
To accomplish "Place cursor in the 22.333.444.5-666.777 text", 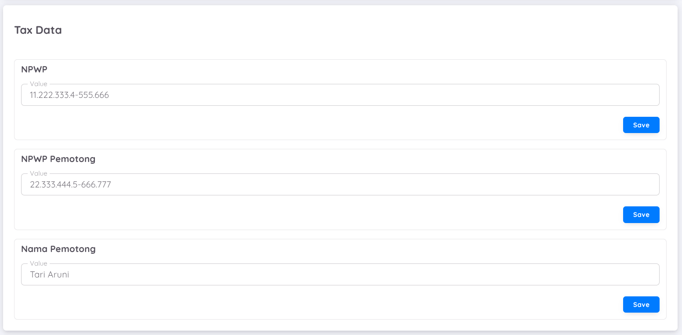I will pos(70,185).
